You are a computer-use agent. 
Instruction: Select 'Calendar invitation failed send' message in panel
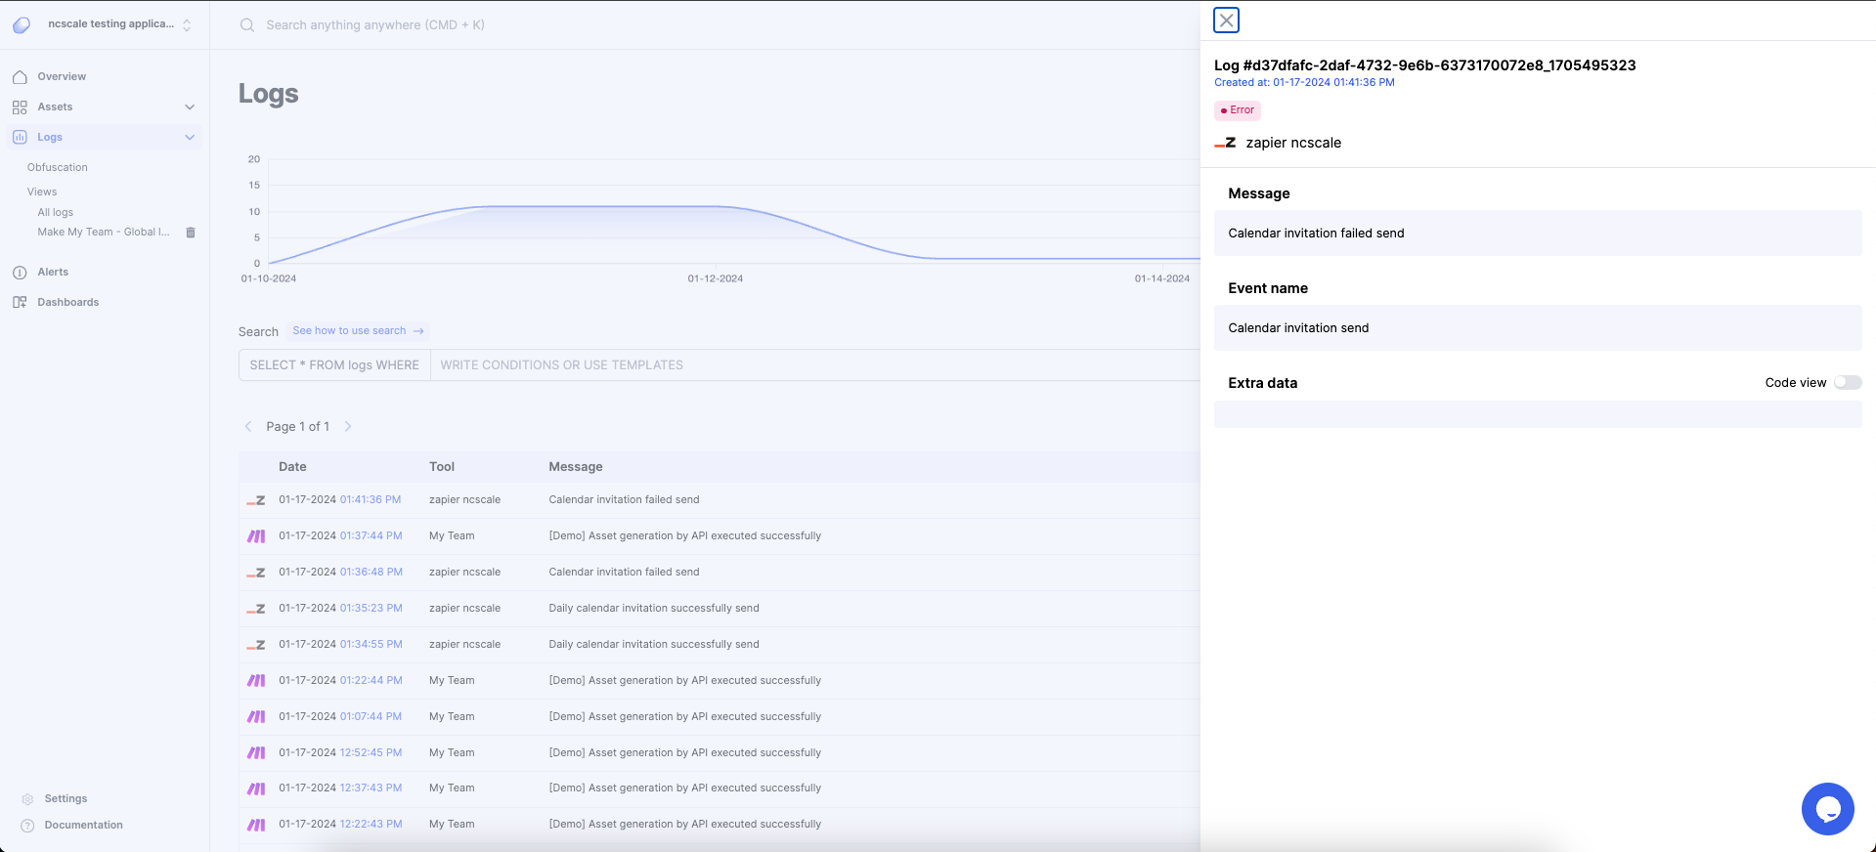(x=1316, y=234)
